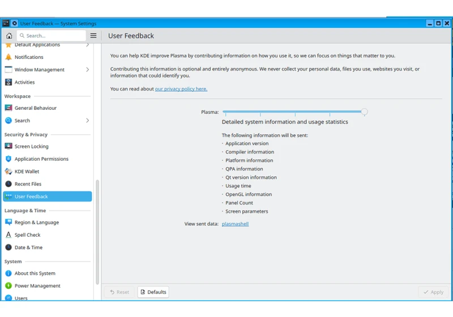Image resolution: width=453 pixels, height=317 pixels.
Task: Open the Notifications settings page
Action: 48,57
